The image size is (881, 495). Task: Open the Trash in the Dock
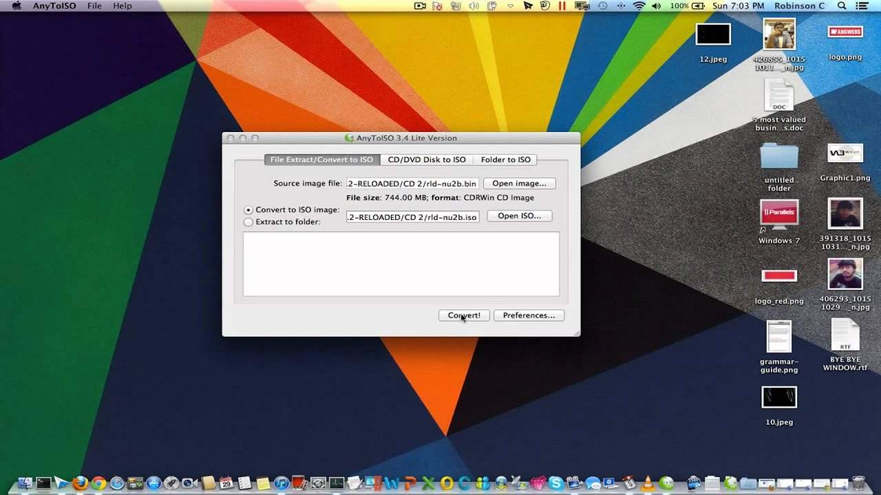[x=858, y=483]
